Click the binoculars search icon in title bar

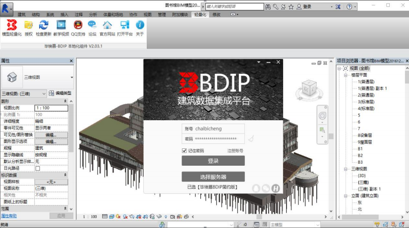tap(268, 7)
